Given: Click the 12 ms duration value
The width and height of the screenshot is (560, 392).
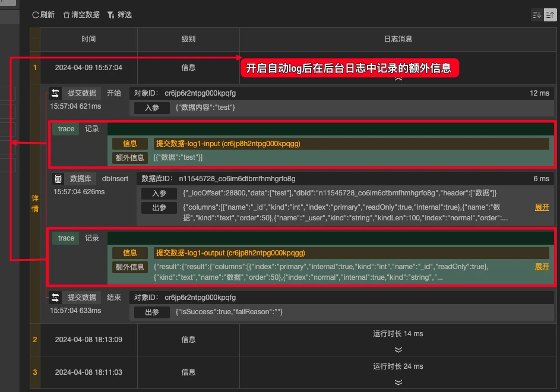Looking at the screenshot, I should (x=539, y=93).
